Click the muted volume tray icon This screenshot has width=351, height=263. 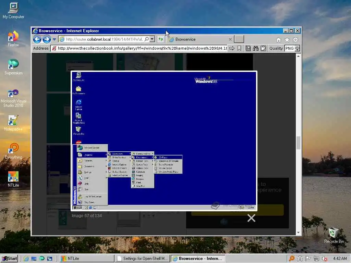[x=325, y=259]
